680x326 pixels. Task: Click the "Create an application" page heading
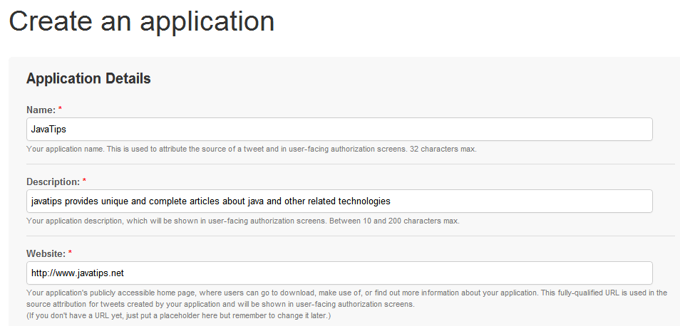coord(141,21)
